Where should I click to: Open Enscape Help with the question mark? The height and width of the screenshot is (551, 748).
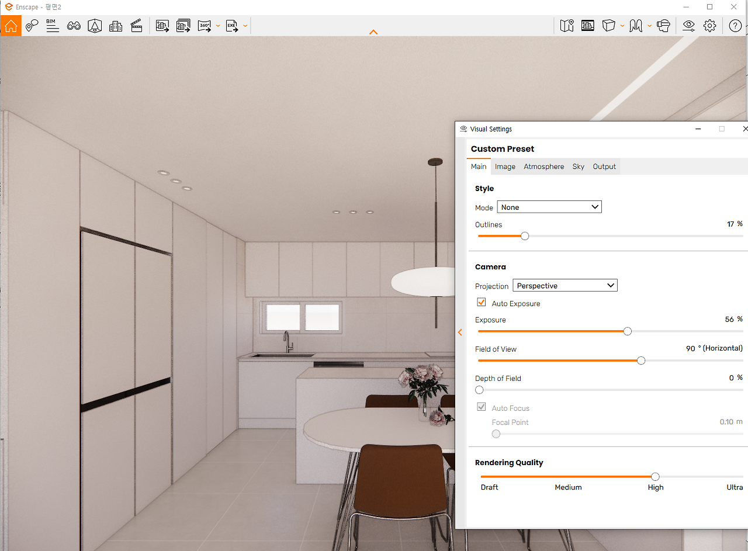pyautogui.click(x=735, y=26)
